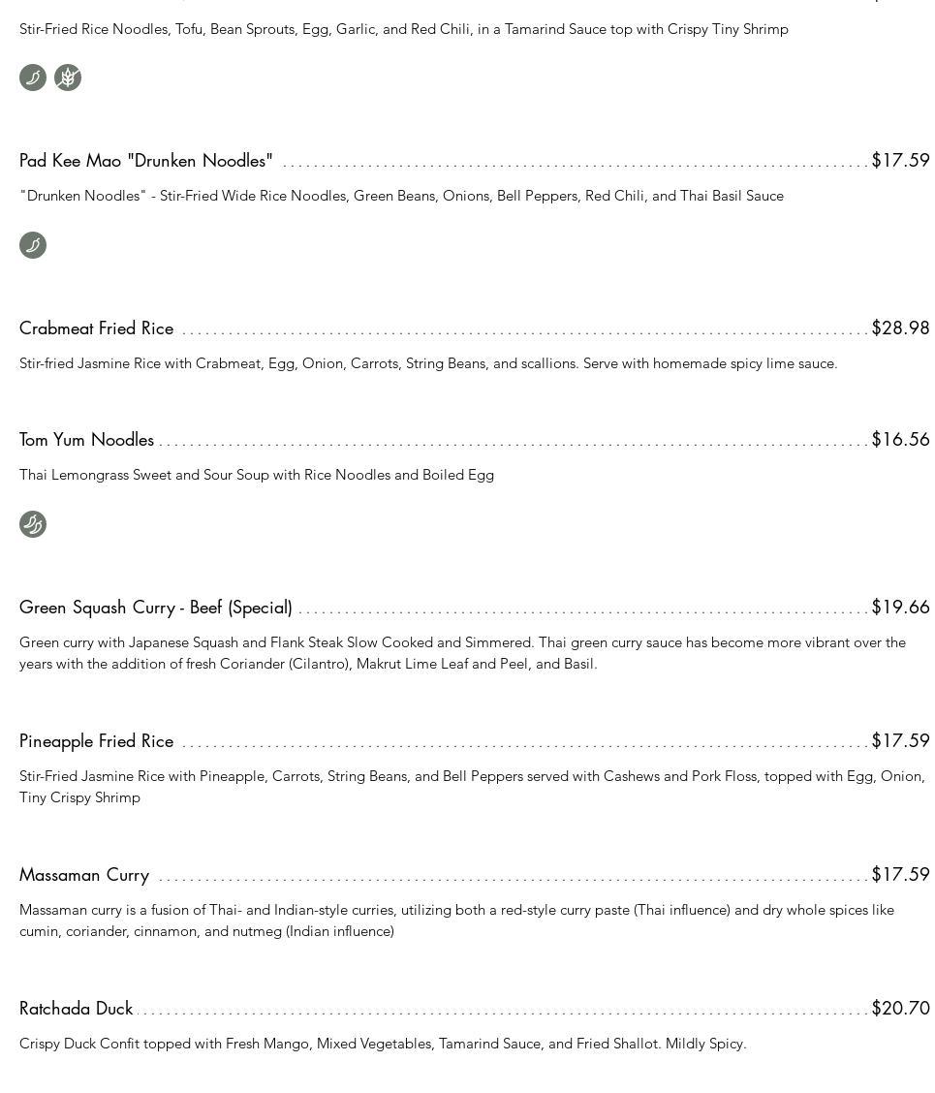Image resolution: width=935 pixels, height=1093 pixels.
Task: Click the Massaman Curry $17.59 price
Action: pyautogui.click(x=900, y=875)
